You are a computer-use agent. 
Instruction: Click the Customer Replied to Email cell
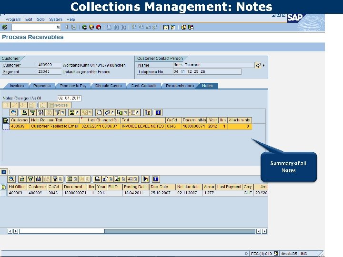point(55,126)
